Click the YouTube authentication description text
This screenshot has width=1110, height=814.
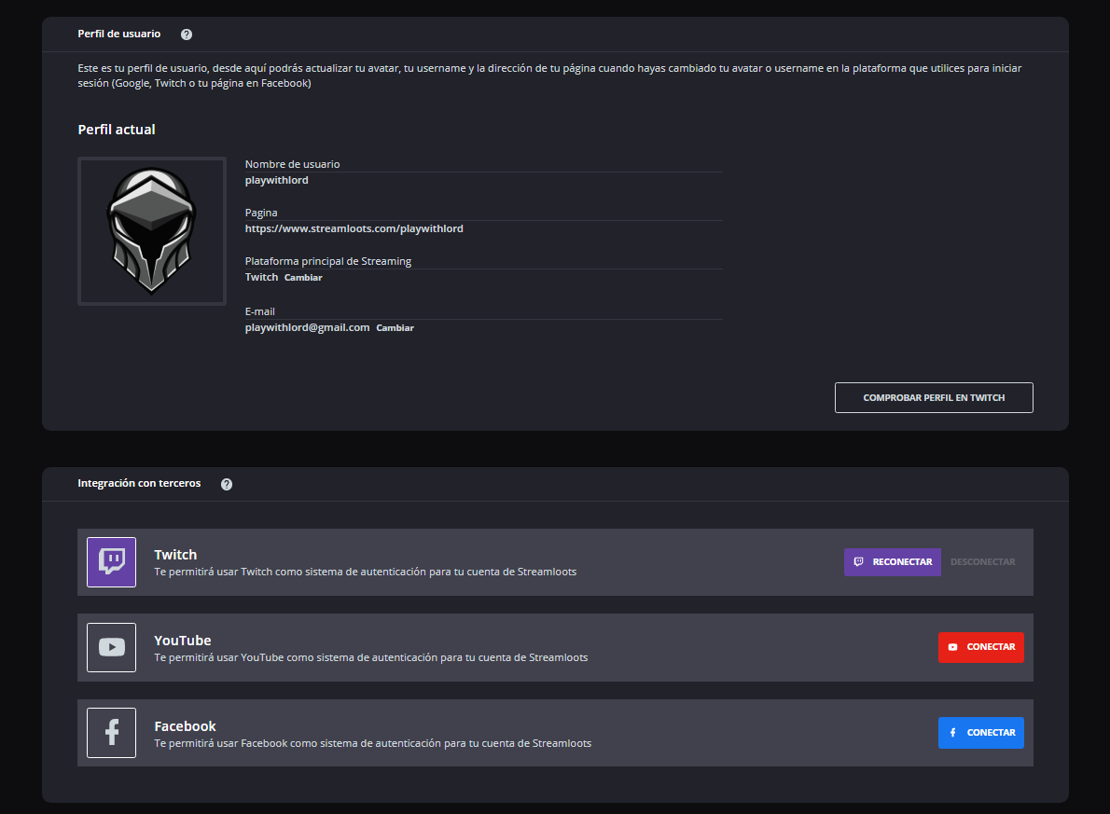[x=371, y=657]
